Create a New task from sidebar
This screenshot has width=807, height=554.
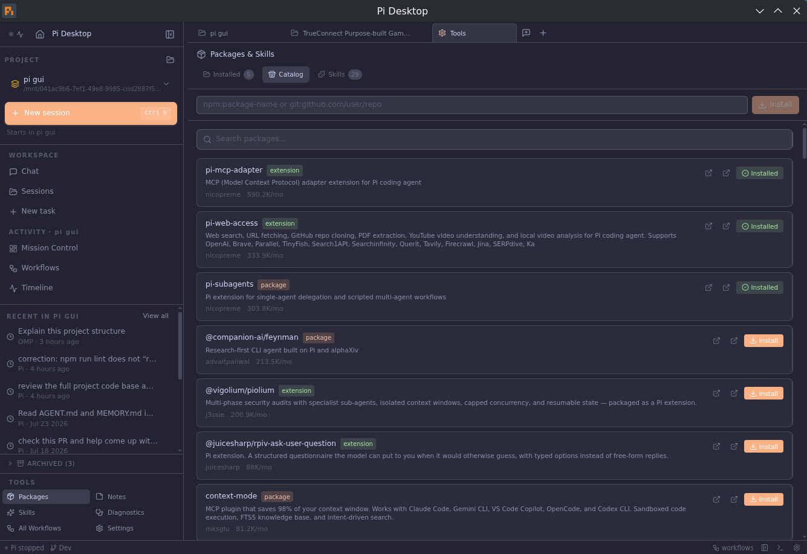click(x=33, y=211)
